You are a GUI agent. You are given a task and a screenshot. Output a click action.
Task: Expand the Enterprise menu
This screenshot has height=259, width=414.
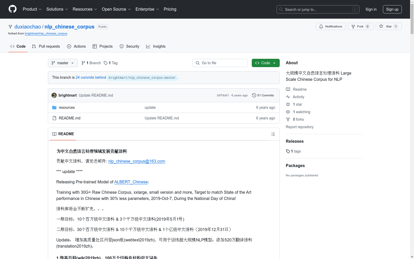147,9
